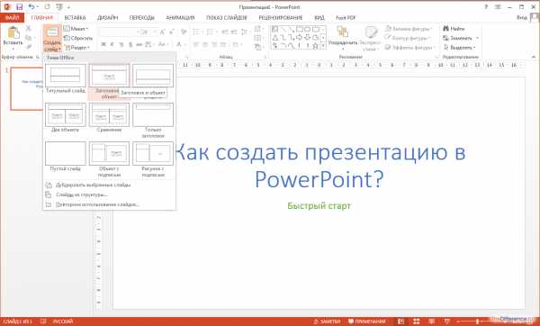This screenshot has width=540, height=326.
Task: Switch to the ВСТАВКА (Insert) tab
Action: pos(75,18)
